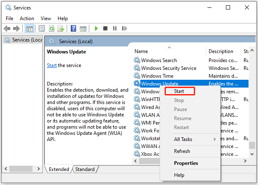This screenshot has height=185, width=258.
Task: Click tree pane horizontal scroll left arrow
Action: [6, 169]
